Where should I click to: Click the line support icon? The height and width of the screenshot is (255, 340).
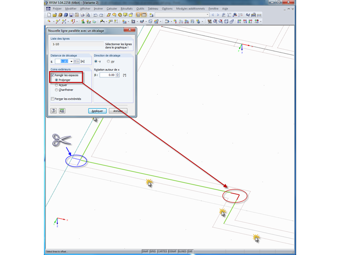(89, 21)
